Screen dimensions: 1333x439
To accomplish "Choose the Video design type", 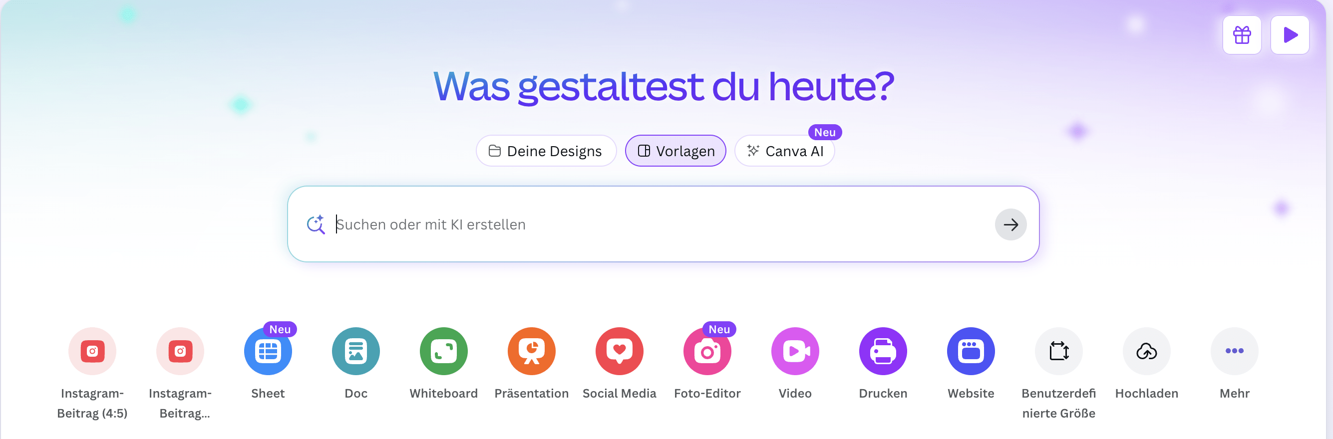I will tap(795, 351).
